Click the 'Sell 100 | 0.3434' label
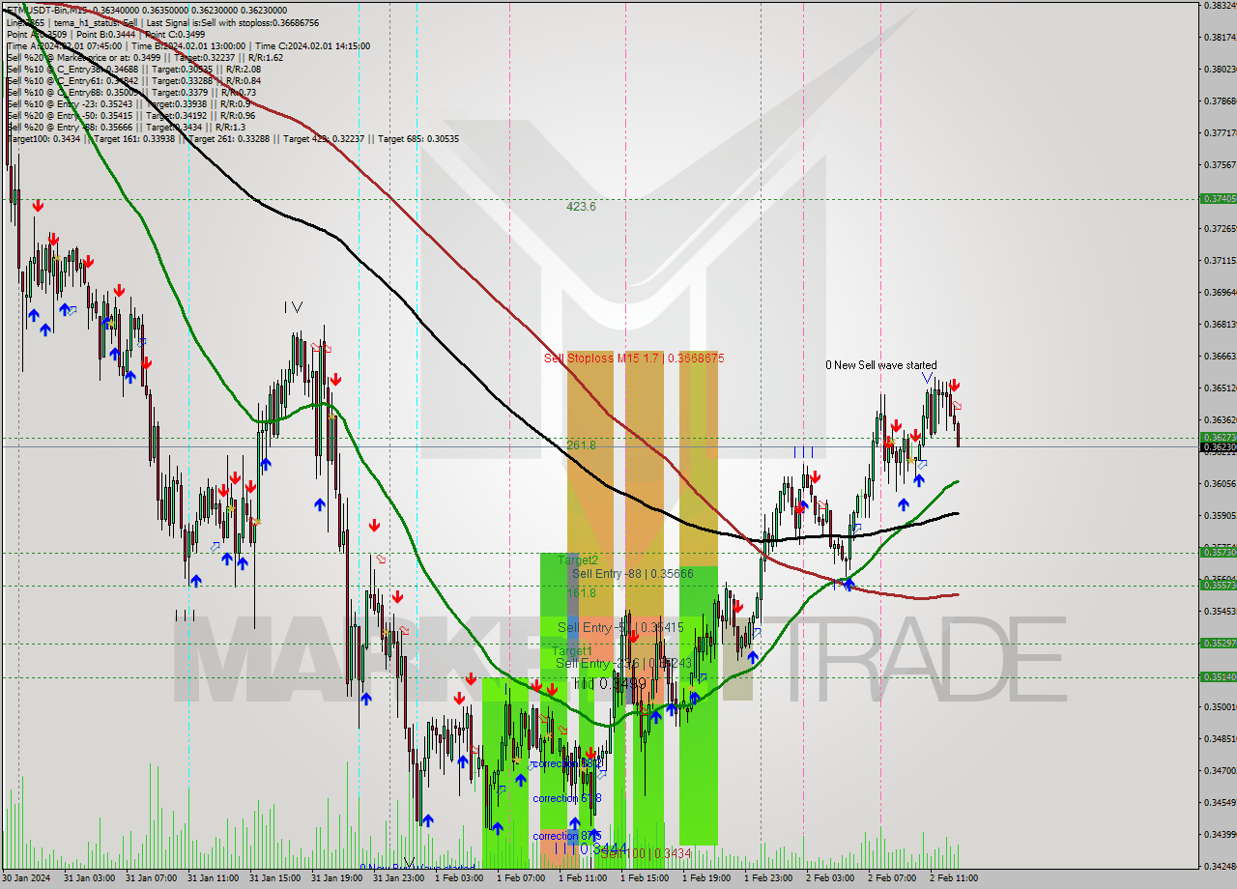This screenshot has height=889, width=1237. click(x=645, y=853)
